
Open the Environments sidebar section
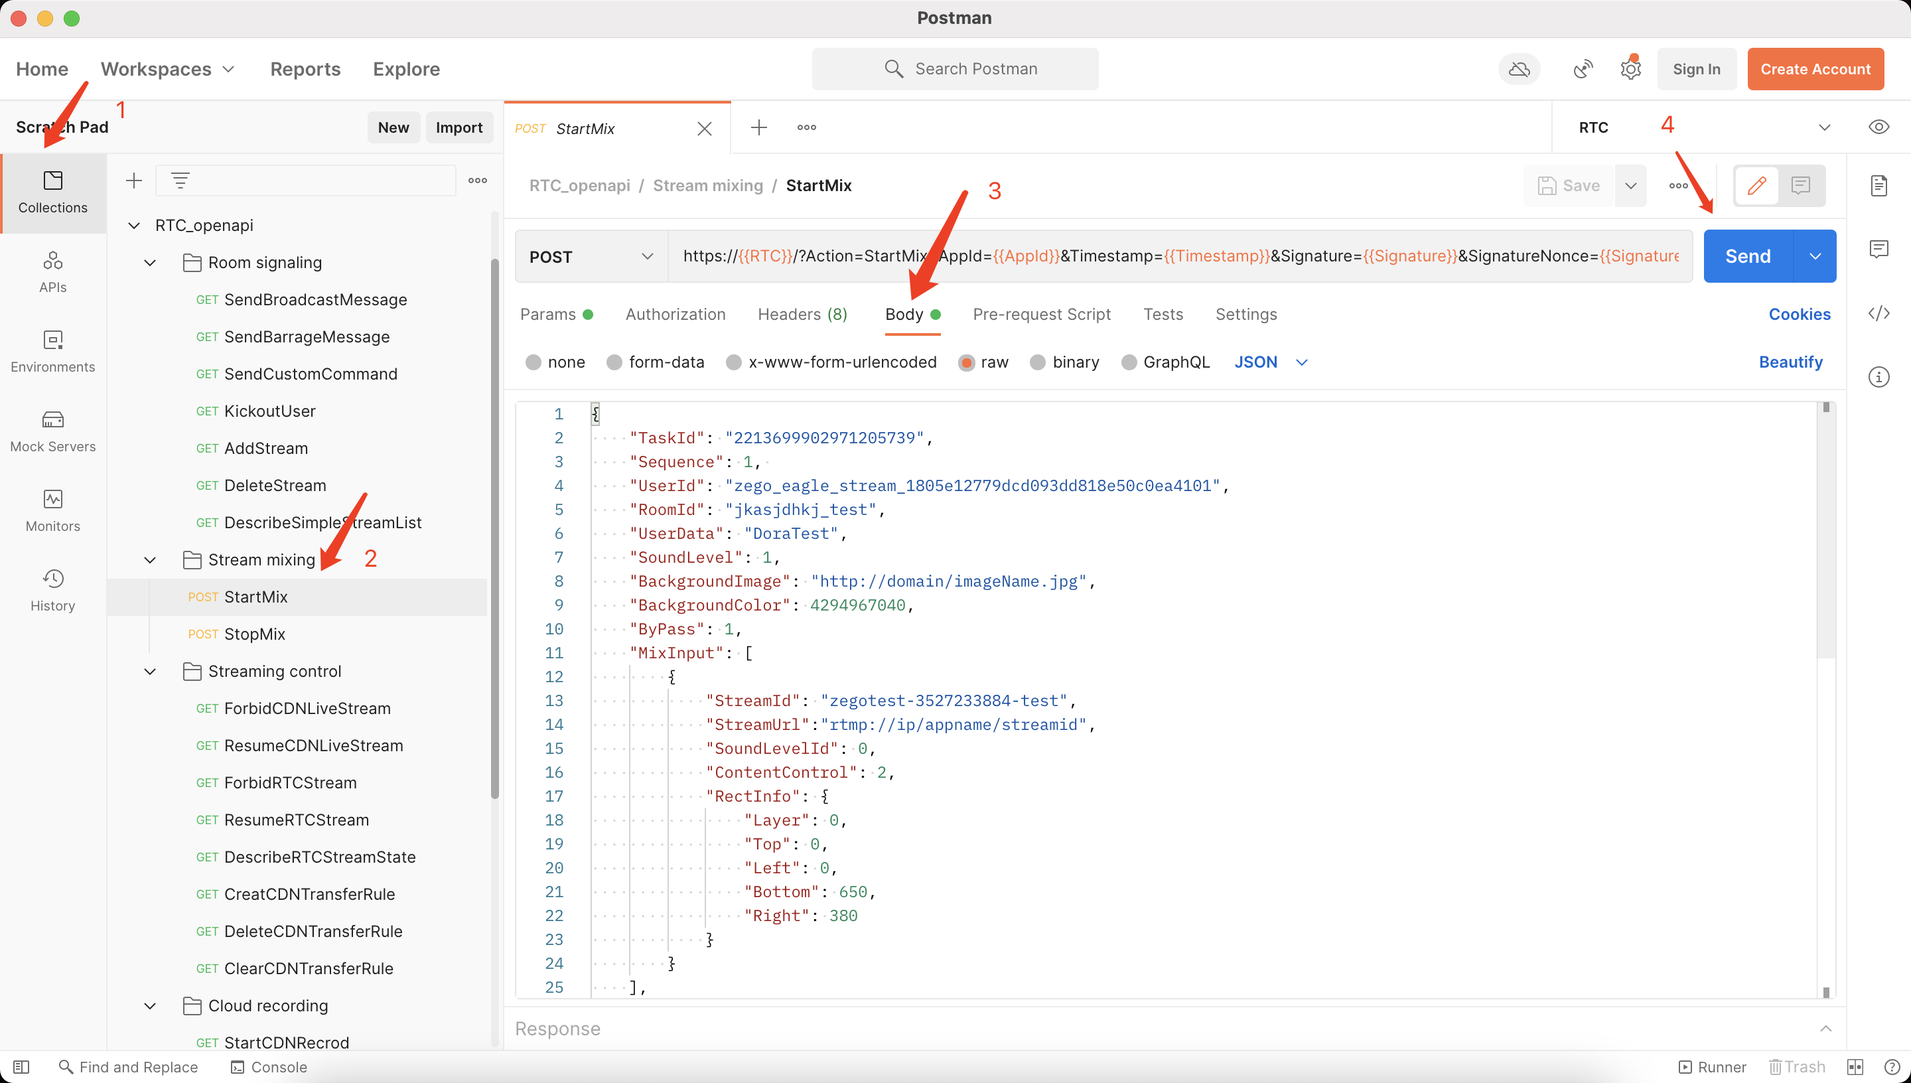[53, 351]
